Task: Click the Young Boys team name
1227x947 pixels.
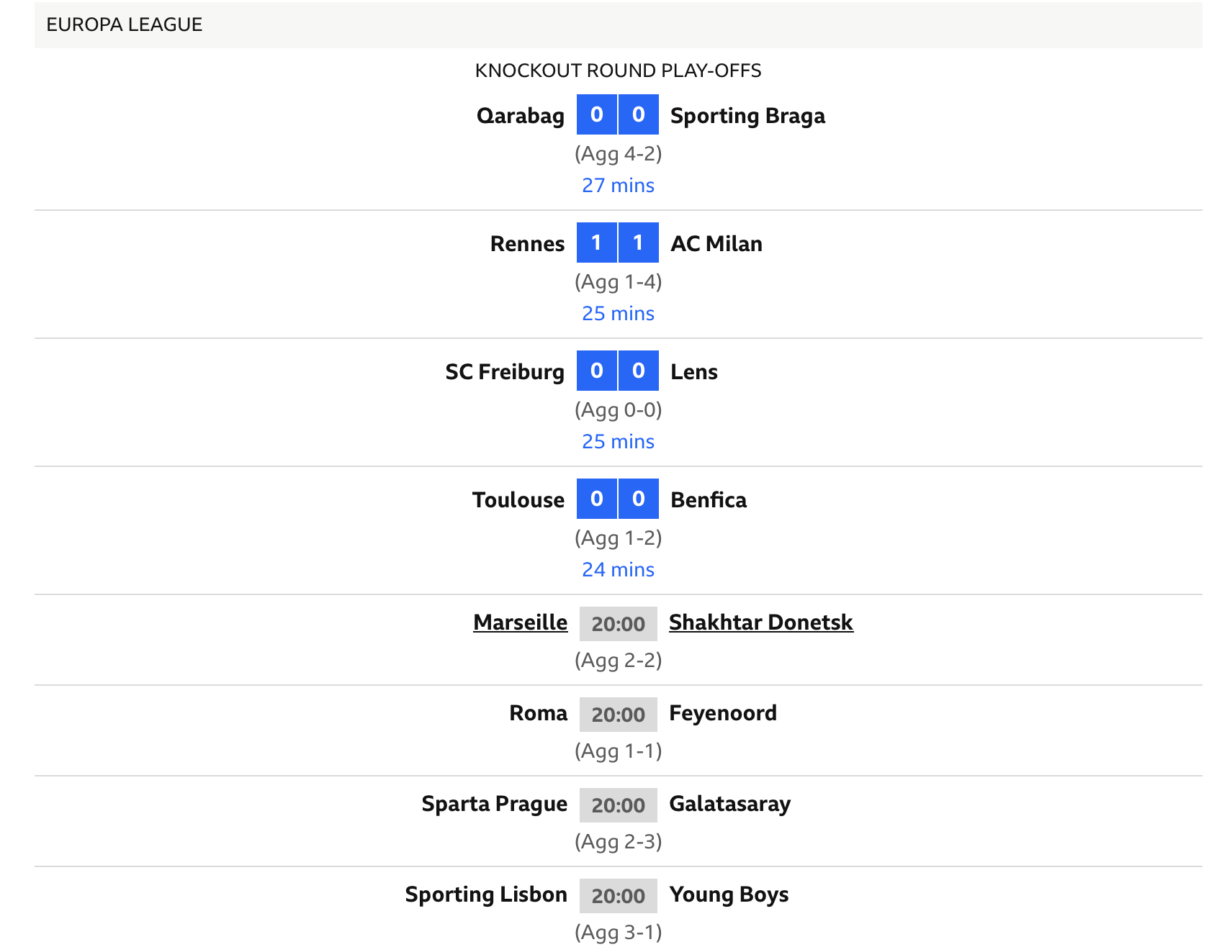Action: 729,894
